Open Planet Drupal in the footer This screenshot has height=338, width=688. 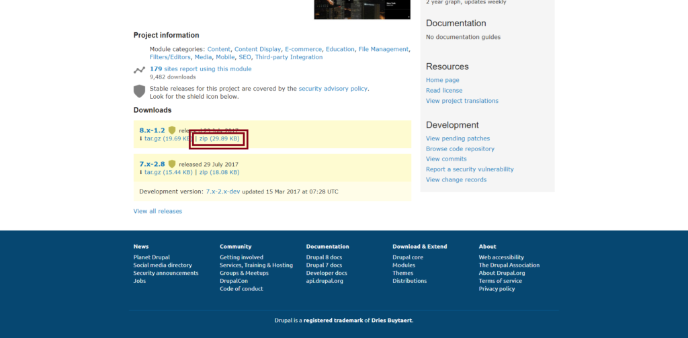click(x=151, y=257)
